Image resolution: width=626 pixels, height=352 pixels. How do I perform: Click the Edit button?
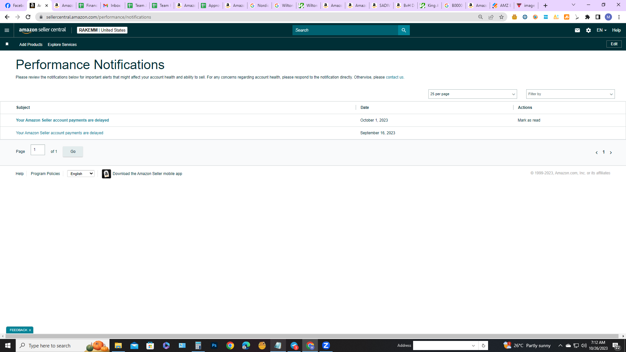[614, 44]
